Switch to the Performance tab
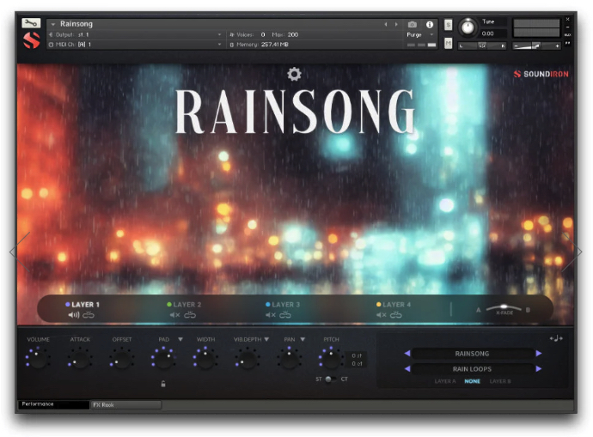This screenshot has width=593, height=437. click(x=53, y=404)
